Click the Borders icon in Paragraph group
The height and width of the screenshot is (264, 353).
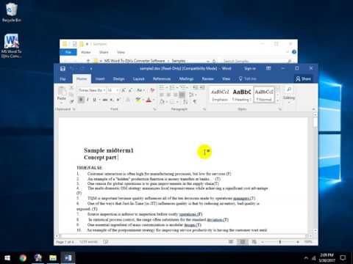[172, 101]
